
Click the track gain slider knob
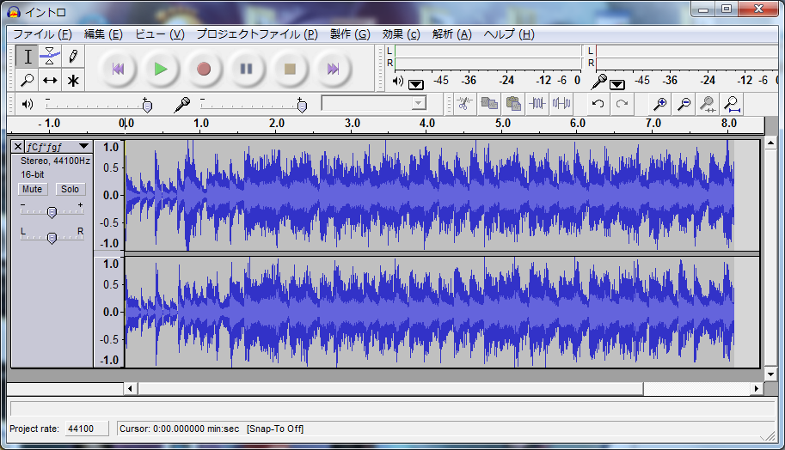(52, 212)
